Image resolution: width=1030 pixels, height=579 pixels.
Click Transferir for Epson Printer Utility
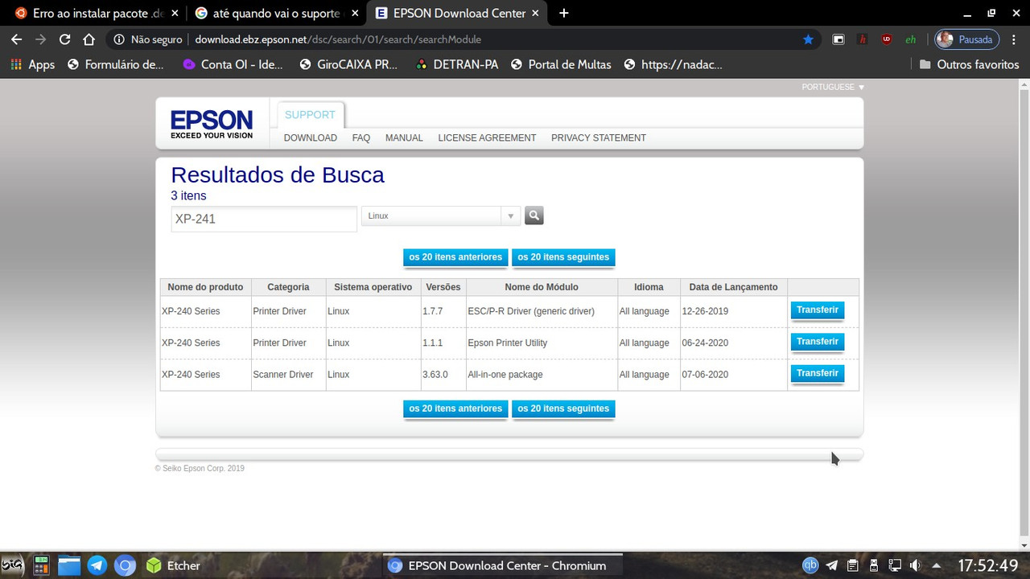pyautogui.click(x=818, y=342)
